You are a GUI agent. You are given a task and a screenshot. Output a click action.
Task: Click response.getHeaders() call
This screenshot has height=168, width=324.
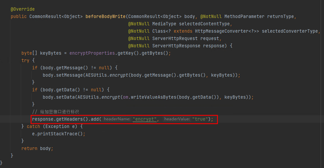click(x=60, y=119)
